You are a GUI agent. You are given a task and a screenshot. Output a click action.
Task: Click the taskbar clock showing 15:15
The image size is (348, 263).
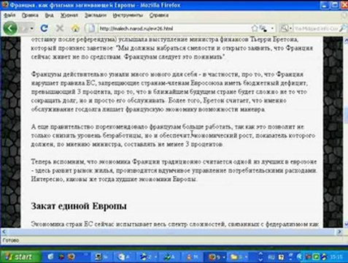(x=336, y=257)
